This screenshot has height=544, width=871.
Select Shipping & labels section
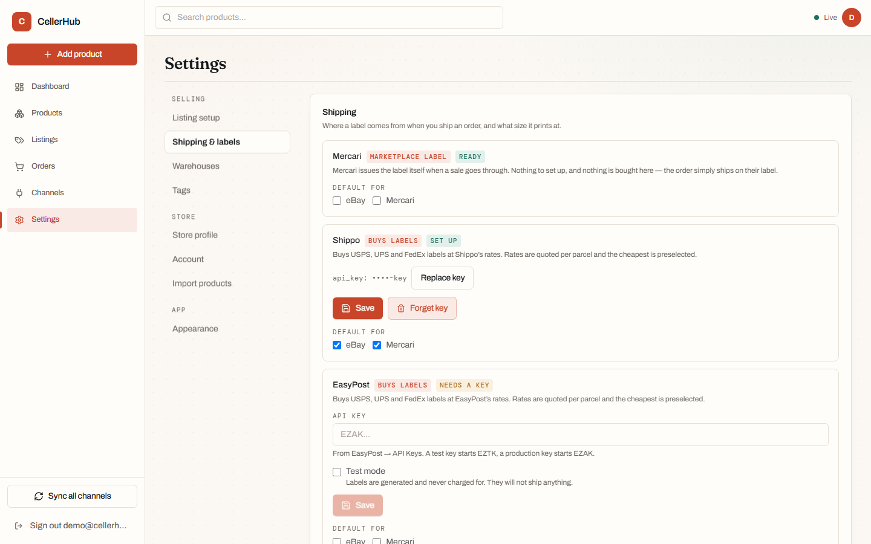click(x=227, y=142)
